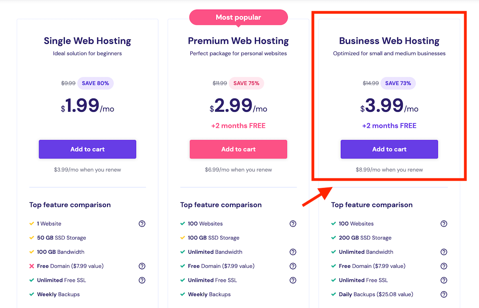Show help for Premium plan's Free Domain
Screen dimensions: 479x308
tap(293, 266)
